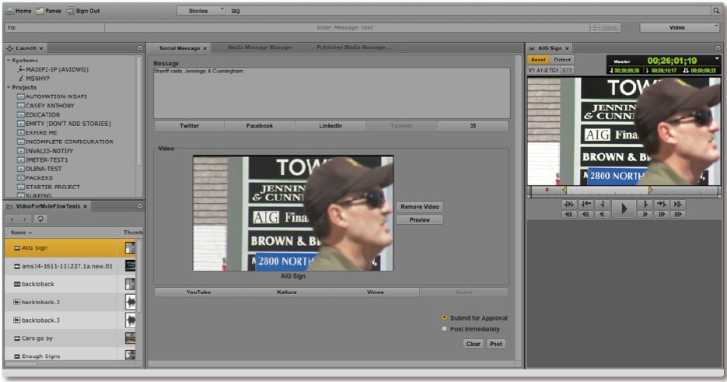Click the Clear button

[x=473, y=344]
